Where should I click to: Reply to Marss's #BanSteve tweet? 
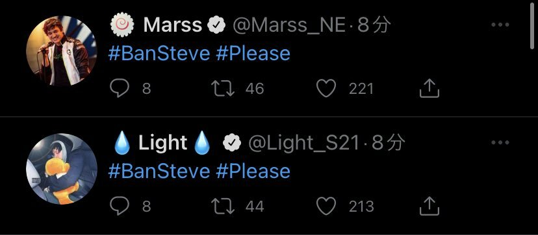tap(120, 89)
